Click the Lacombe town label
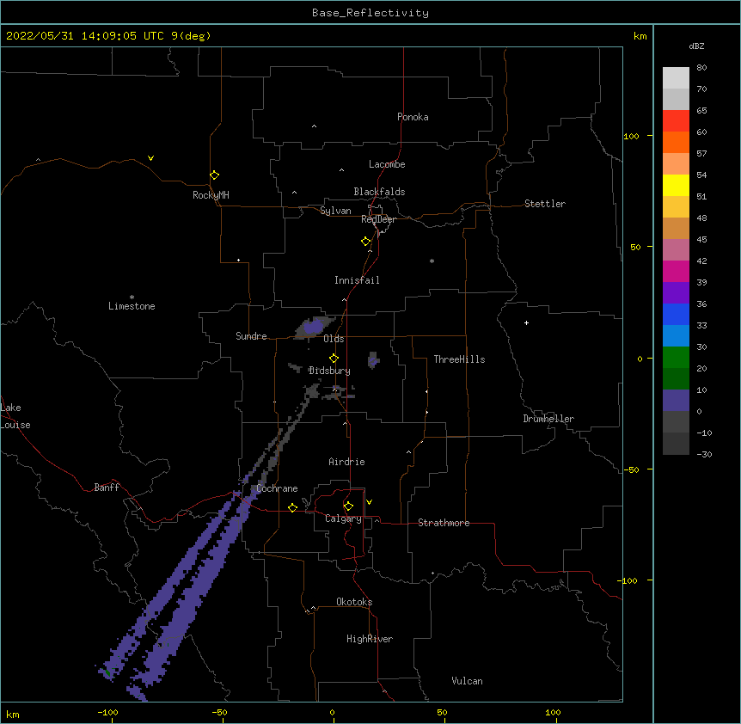 click(x=387, y=164)
